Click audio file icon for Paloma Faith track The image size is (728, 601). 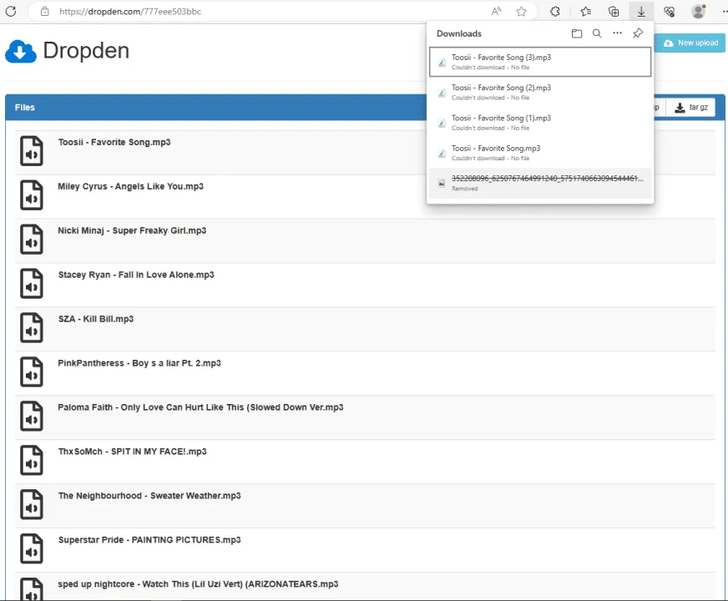click(x=32, y=416)
